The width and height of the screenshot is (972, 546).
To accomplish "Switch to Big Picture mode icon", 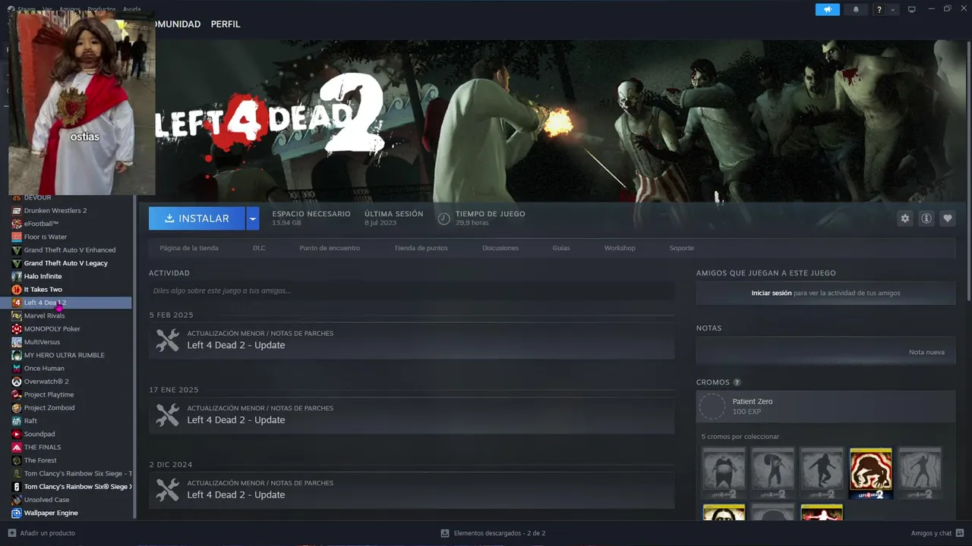I will coord(912,9).
